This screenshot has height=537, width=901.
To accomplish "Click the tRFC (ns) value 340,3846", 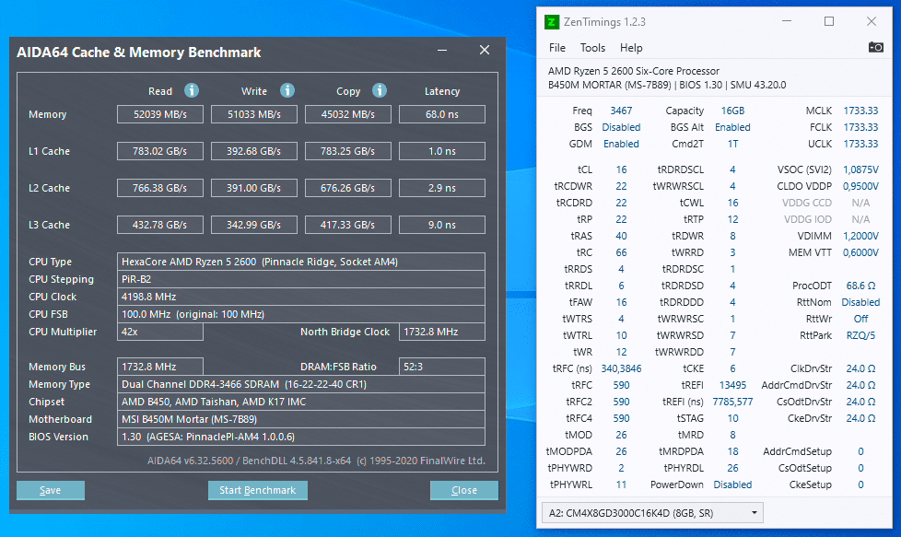I will (x=621, y=368).
